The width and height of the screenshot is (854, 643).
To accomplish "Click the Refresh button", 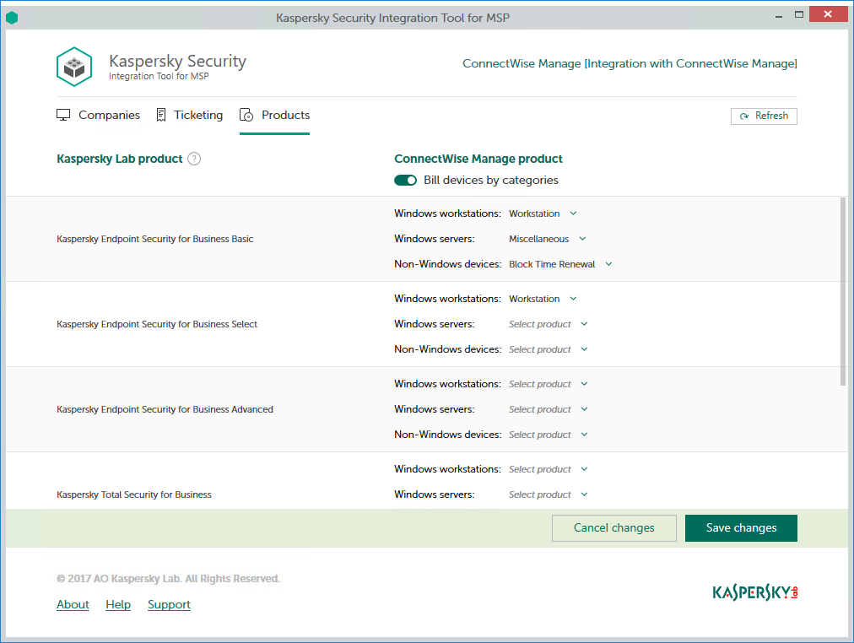I will pos(764,116).
